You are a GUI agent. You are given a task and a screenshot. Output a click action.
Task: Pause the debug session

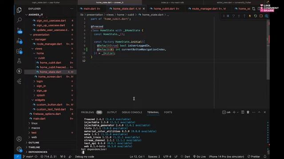228,16
